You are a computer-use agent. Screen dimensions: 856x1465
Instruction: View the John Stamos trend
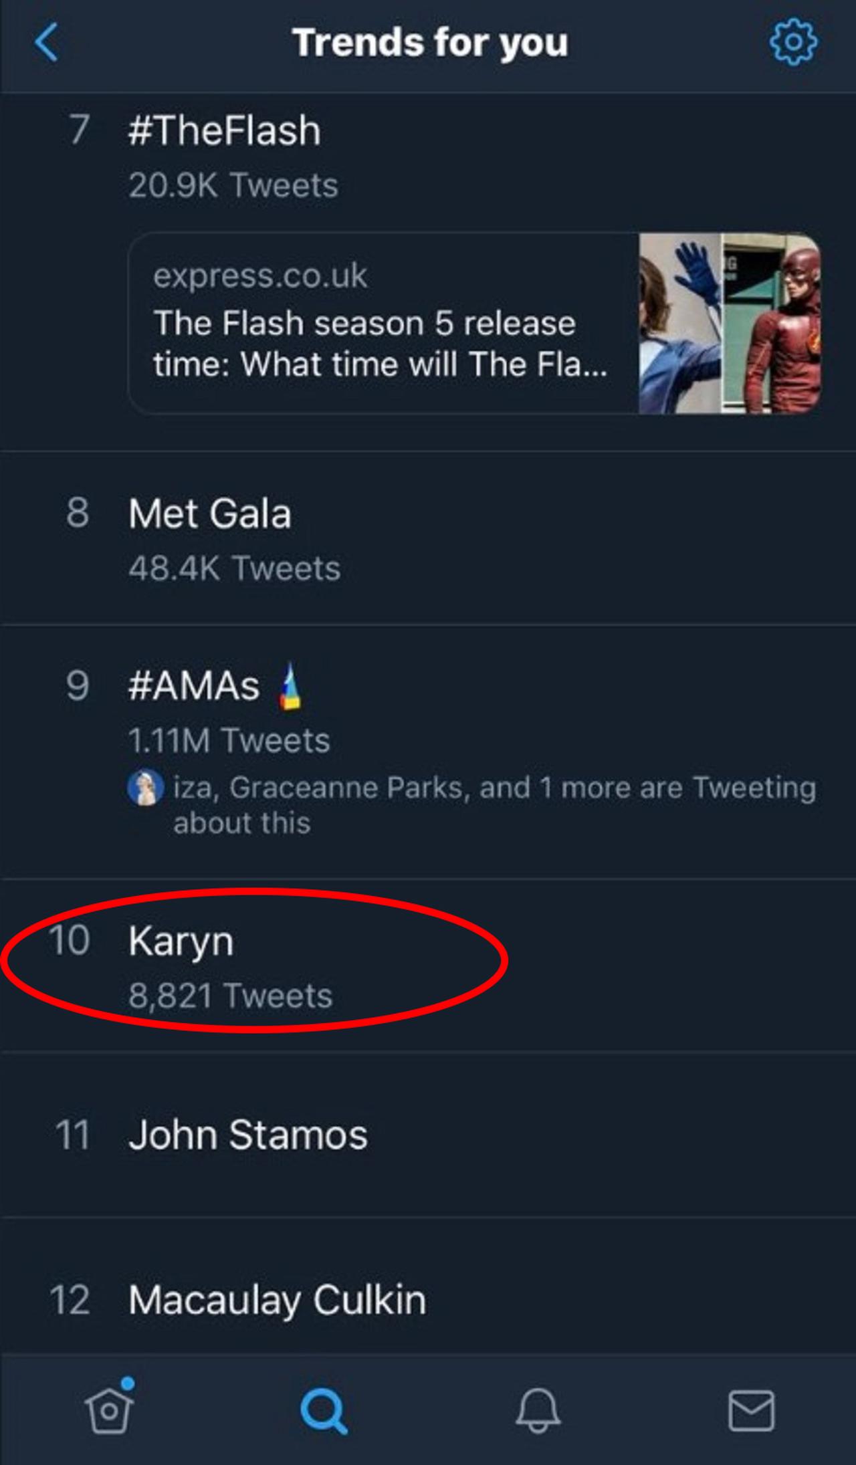pos(248,1135)
